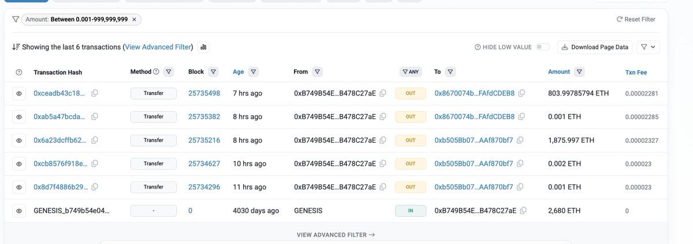Copy From address in block 25735498 row
This screenshot has height=244, width=693.
tap(383, 93)
